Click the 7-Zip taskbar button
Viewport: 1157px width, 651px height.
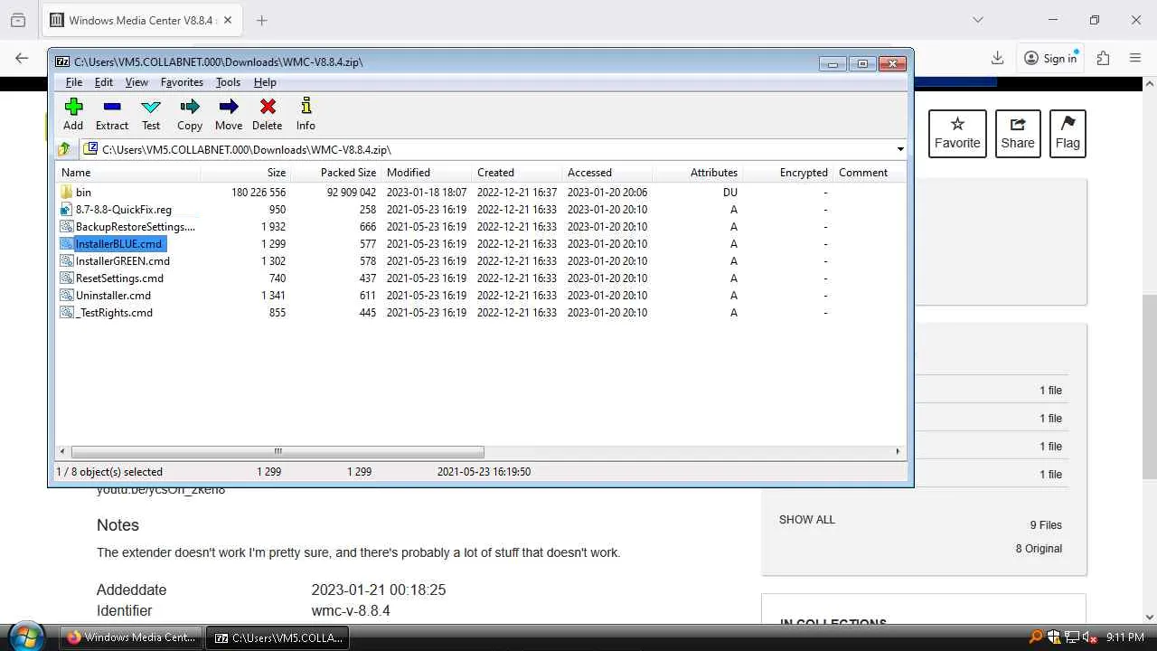277,637
